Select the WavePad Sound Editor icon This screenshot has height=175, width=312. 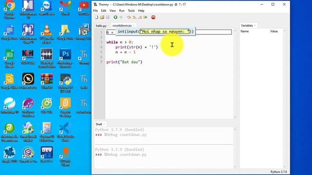[x=47, y=58]
